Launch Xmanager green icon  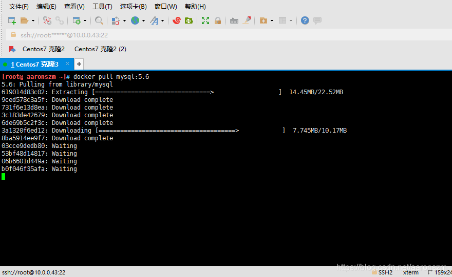[189, 20]
